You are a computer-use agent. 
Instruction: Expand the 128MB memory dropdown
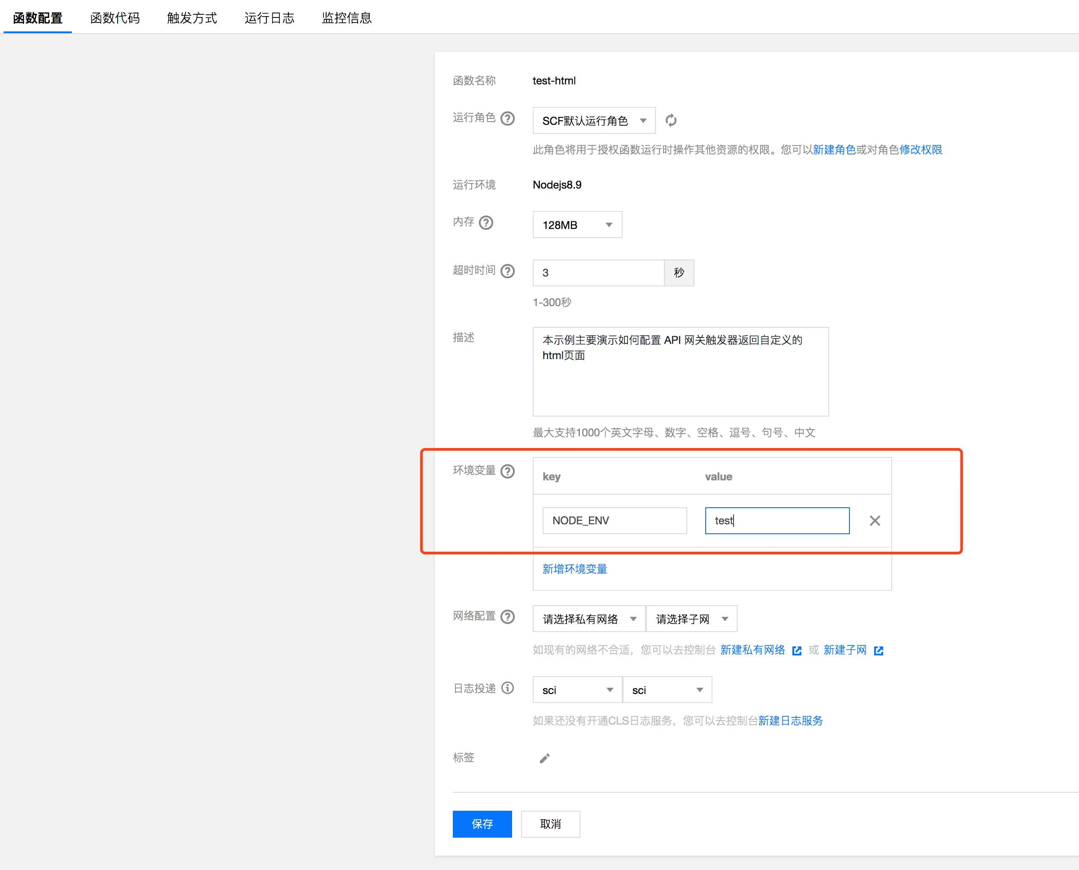pos(577,225)
